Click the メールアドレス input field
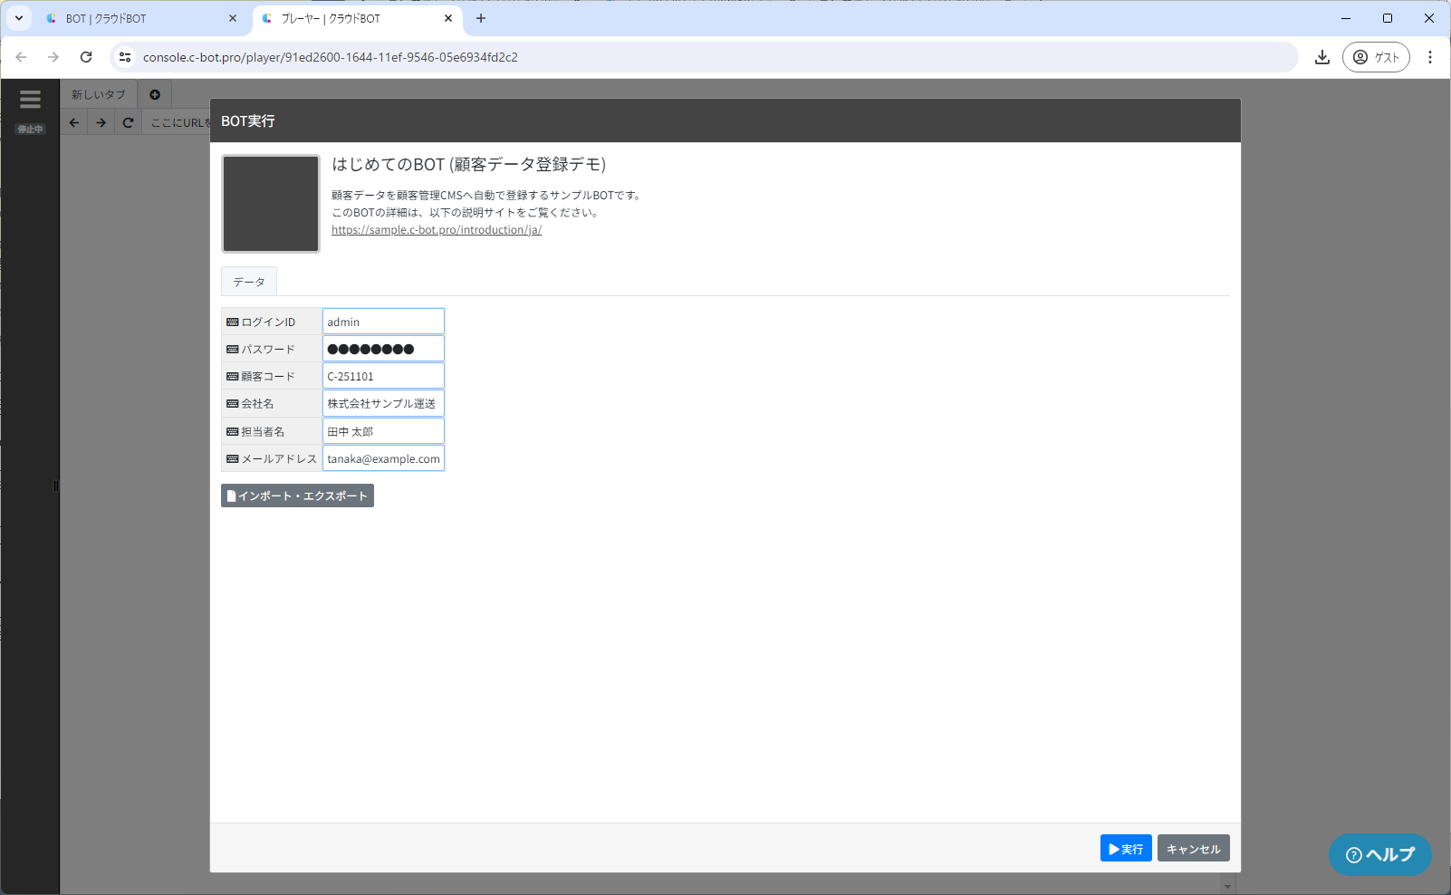 383,458
